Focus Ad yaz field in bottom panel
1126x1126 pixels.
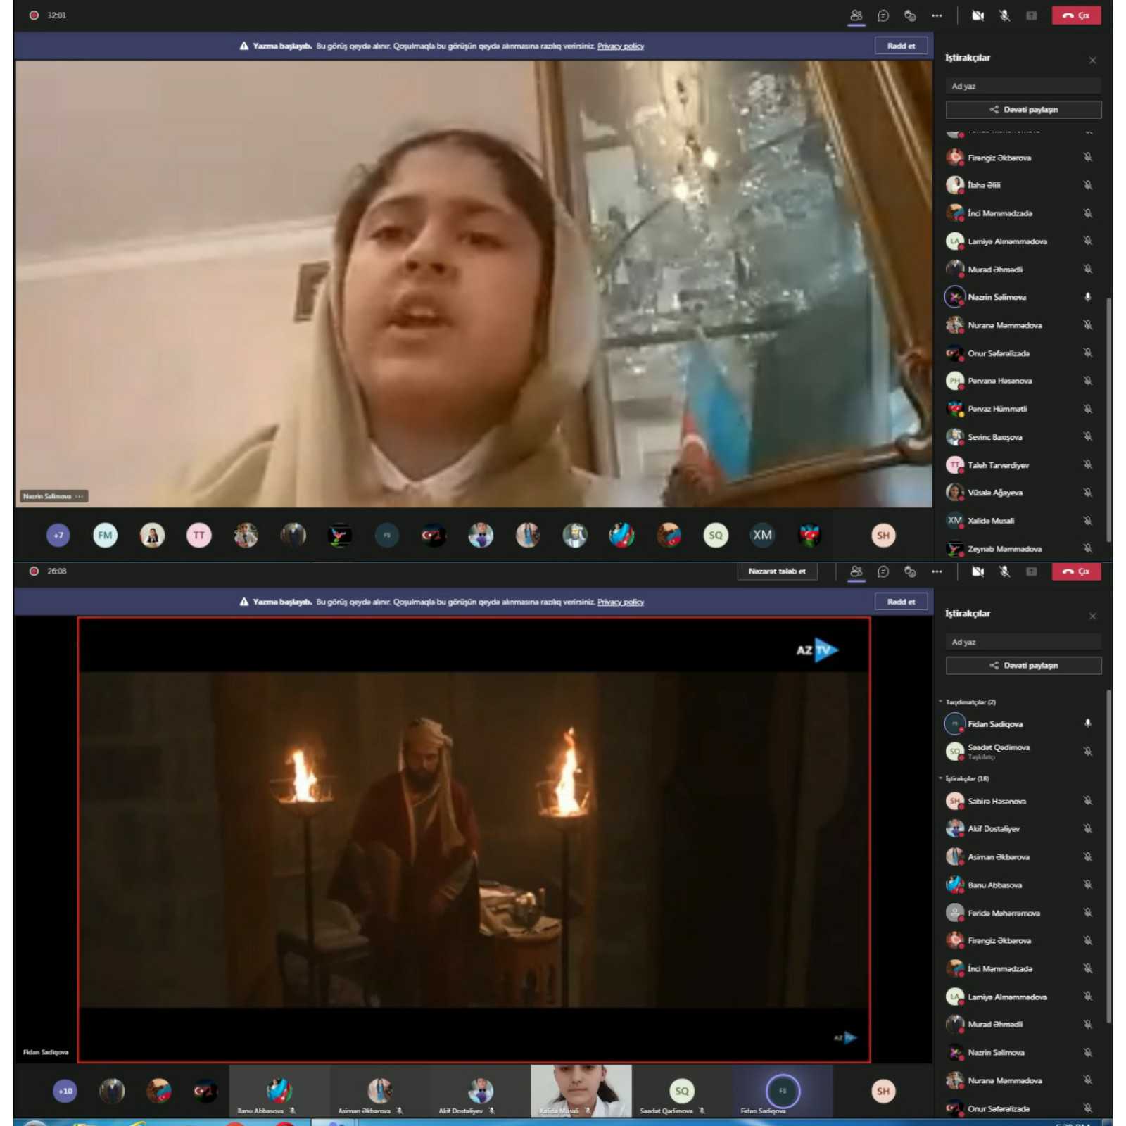(x=1023, y=642)
